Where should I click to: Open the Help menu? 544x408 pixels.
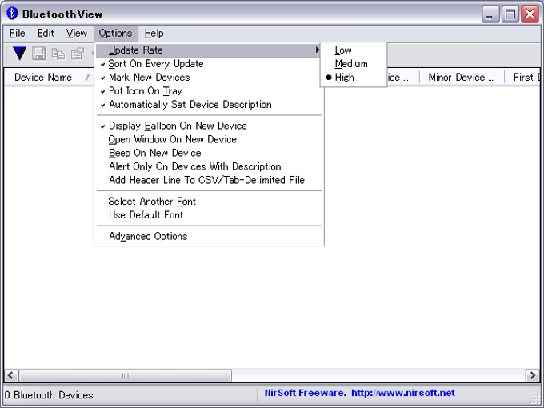click(x=154, y=34)
